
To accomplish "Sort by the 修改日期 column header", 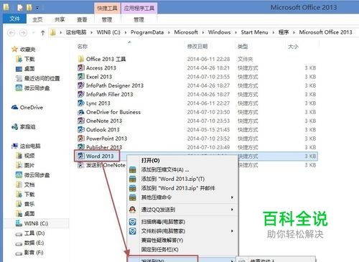I will (x=197, y=47).
